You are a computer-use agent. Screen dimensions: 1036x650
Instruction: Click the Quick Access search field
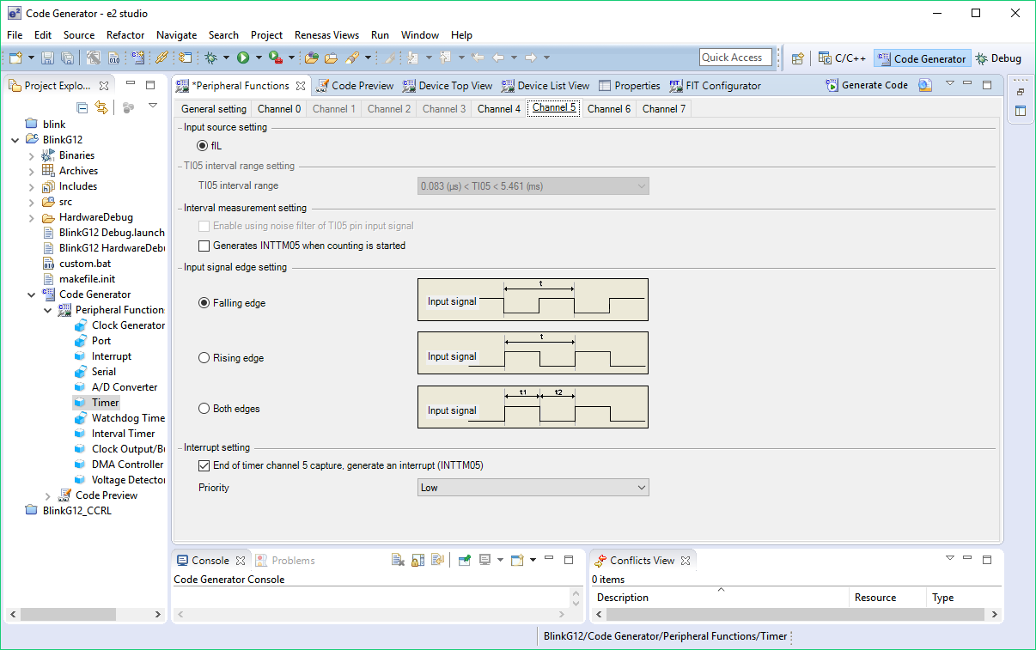(x=735, y=58)
